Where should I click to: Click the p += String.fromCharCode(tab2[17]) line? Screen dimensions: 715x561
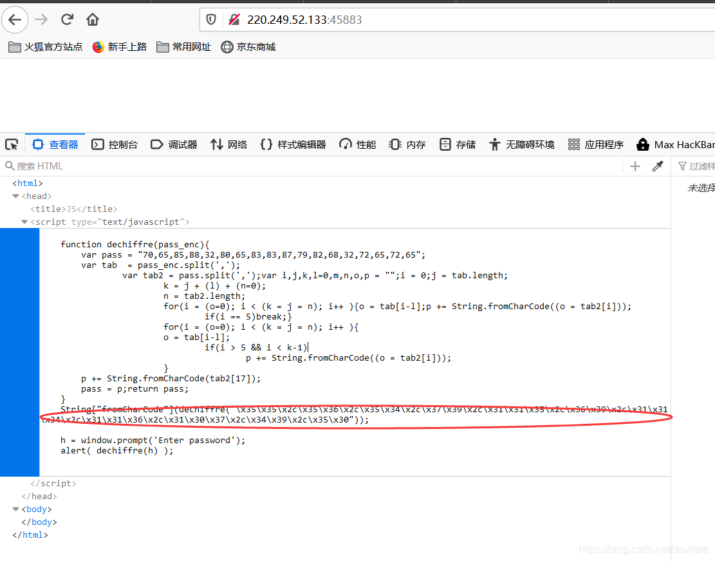pos(171,379)
